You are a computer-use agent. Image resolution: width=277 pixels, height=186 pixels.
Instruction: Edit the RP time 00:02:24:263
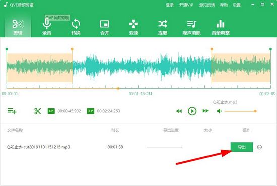point(108,111)
